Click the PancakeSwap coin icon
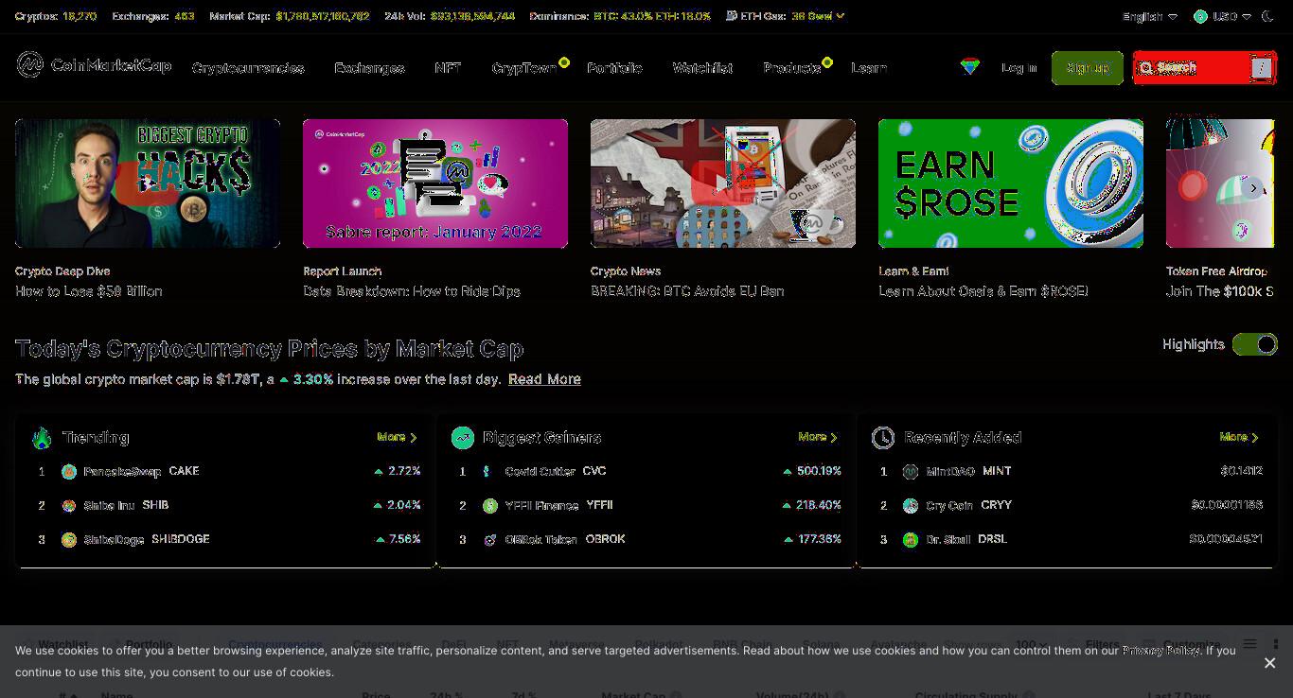The height and width of the screenshot is (698, 1293). click(69, 471)
